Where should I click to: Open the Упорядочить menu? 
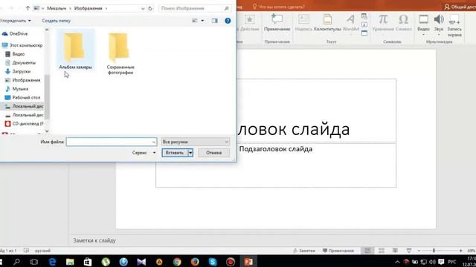point(15,21)
